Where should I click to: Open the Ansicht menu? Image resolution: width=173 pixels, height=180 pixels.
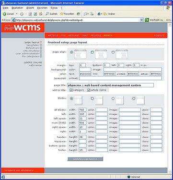point(30,8)
